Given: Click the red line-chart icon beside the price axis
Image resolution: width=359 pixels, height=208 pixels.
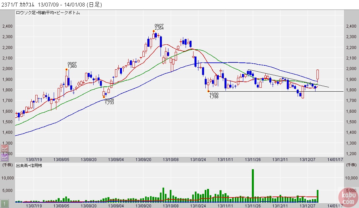Looking at the screenshot, I should pyautogui.click(x=4, y=149).
